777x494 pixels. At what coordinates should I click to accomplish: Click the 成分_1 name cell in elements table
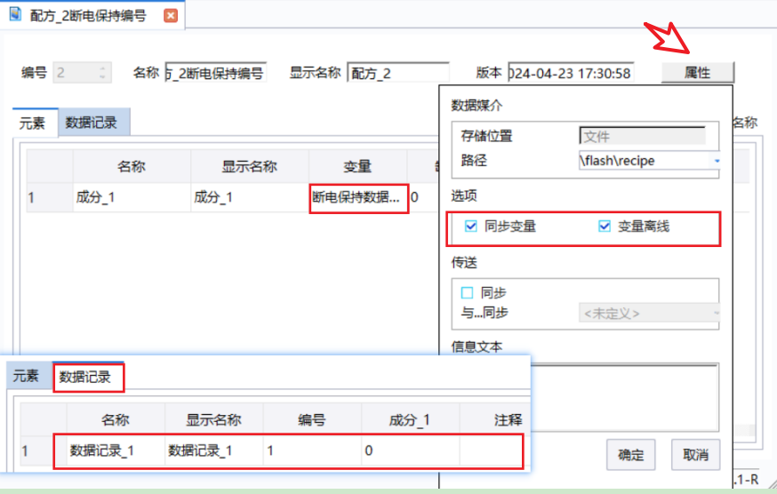pos(132,197)
